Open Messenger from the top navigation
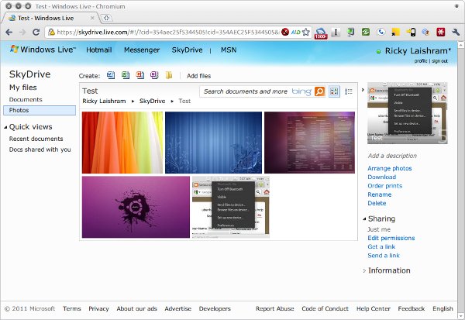This screenshot has width=465, height=320. click(142, 50)
